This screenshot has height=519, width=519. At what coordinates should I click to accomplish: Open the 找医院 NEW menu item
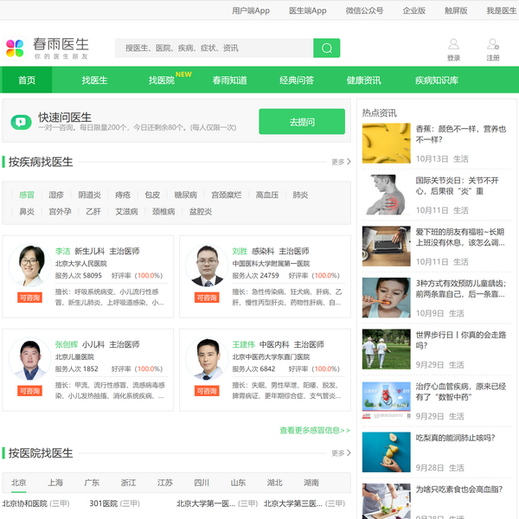coord(162,80)
